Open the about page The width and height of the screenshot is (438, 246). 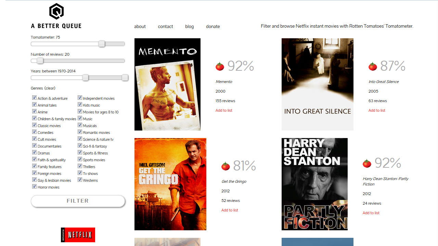tap(140, 27)
